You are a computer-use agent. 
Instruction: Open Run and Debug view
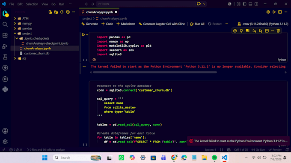click(5, 46)
